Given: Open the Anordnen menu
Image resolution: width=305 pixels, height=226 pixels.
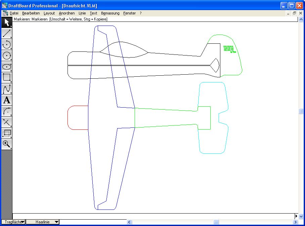Looking at the screenshot, I should tap(67, 13).
